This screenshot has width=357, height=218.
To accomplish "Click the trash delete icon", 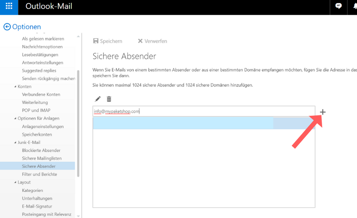I will pos(109,99).
